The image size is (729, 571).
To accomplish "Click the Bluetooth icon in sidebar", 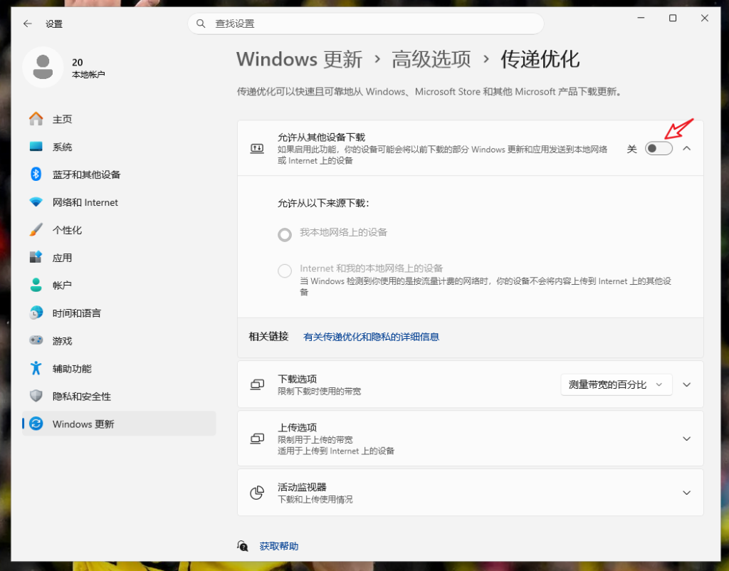I will click(x=36, y=174).
